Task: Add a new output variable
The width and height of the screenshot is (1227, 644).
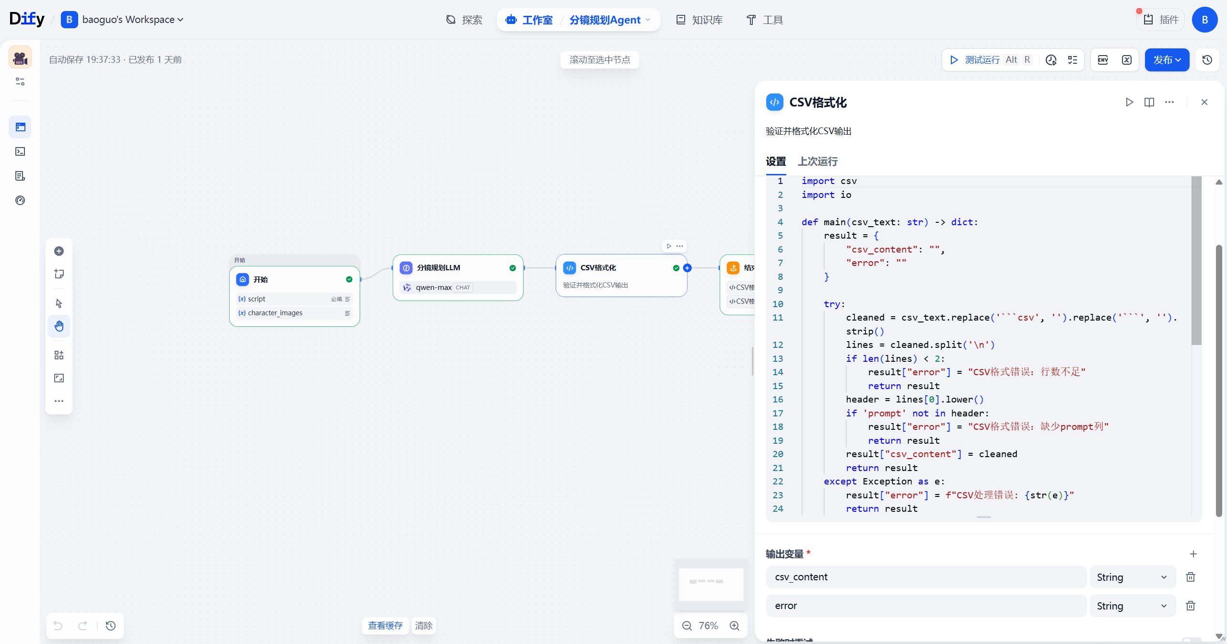Action: click(x=1193, y=554)
